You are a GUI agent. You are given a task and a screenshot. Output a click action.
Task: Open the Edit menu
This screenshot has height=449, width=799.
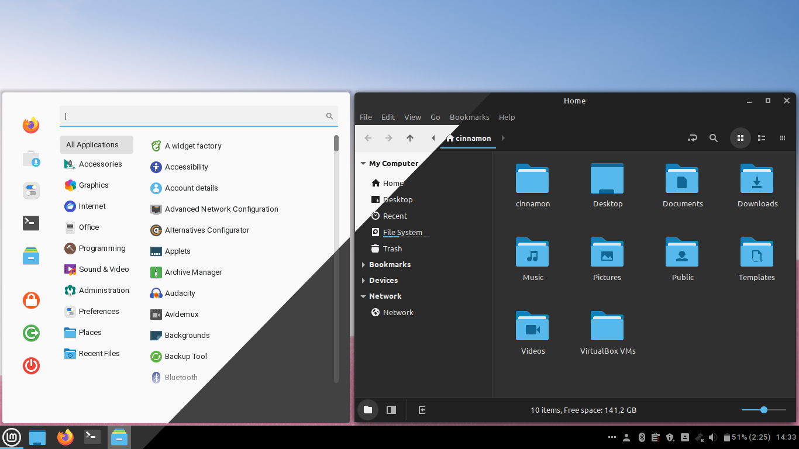click(x=388, y=117)
